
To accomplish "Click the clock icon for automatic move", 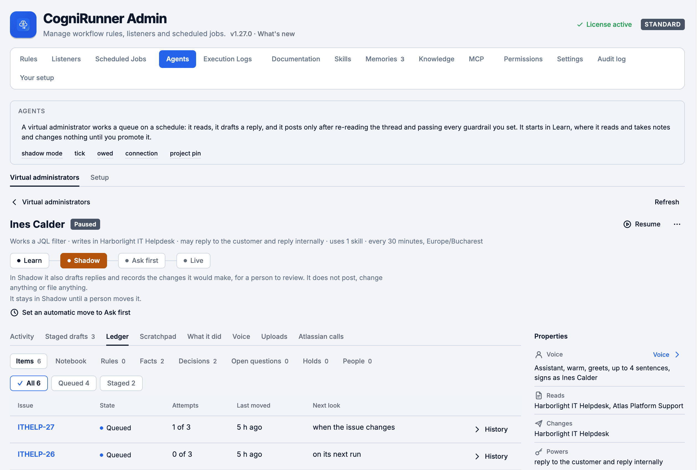I will coord(14,313).
